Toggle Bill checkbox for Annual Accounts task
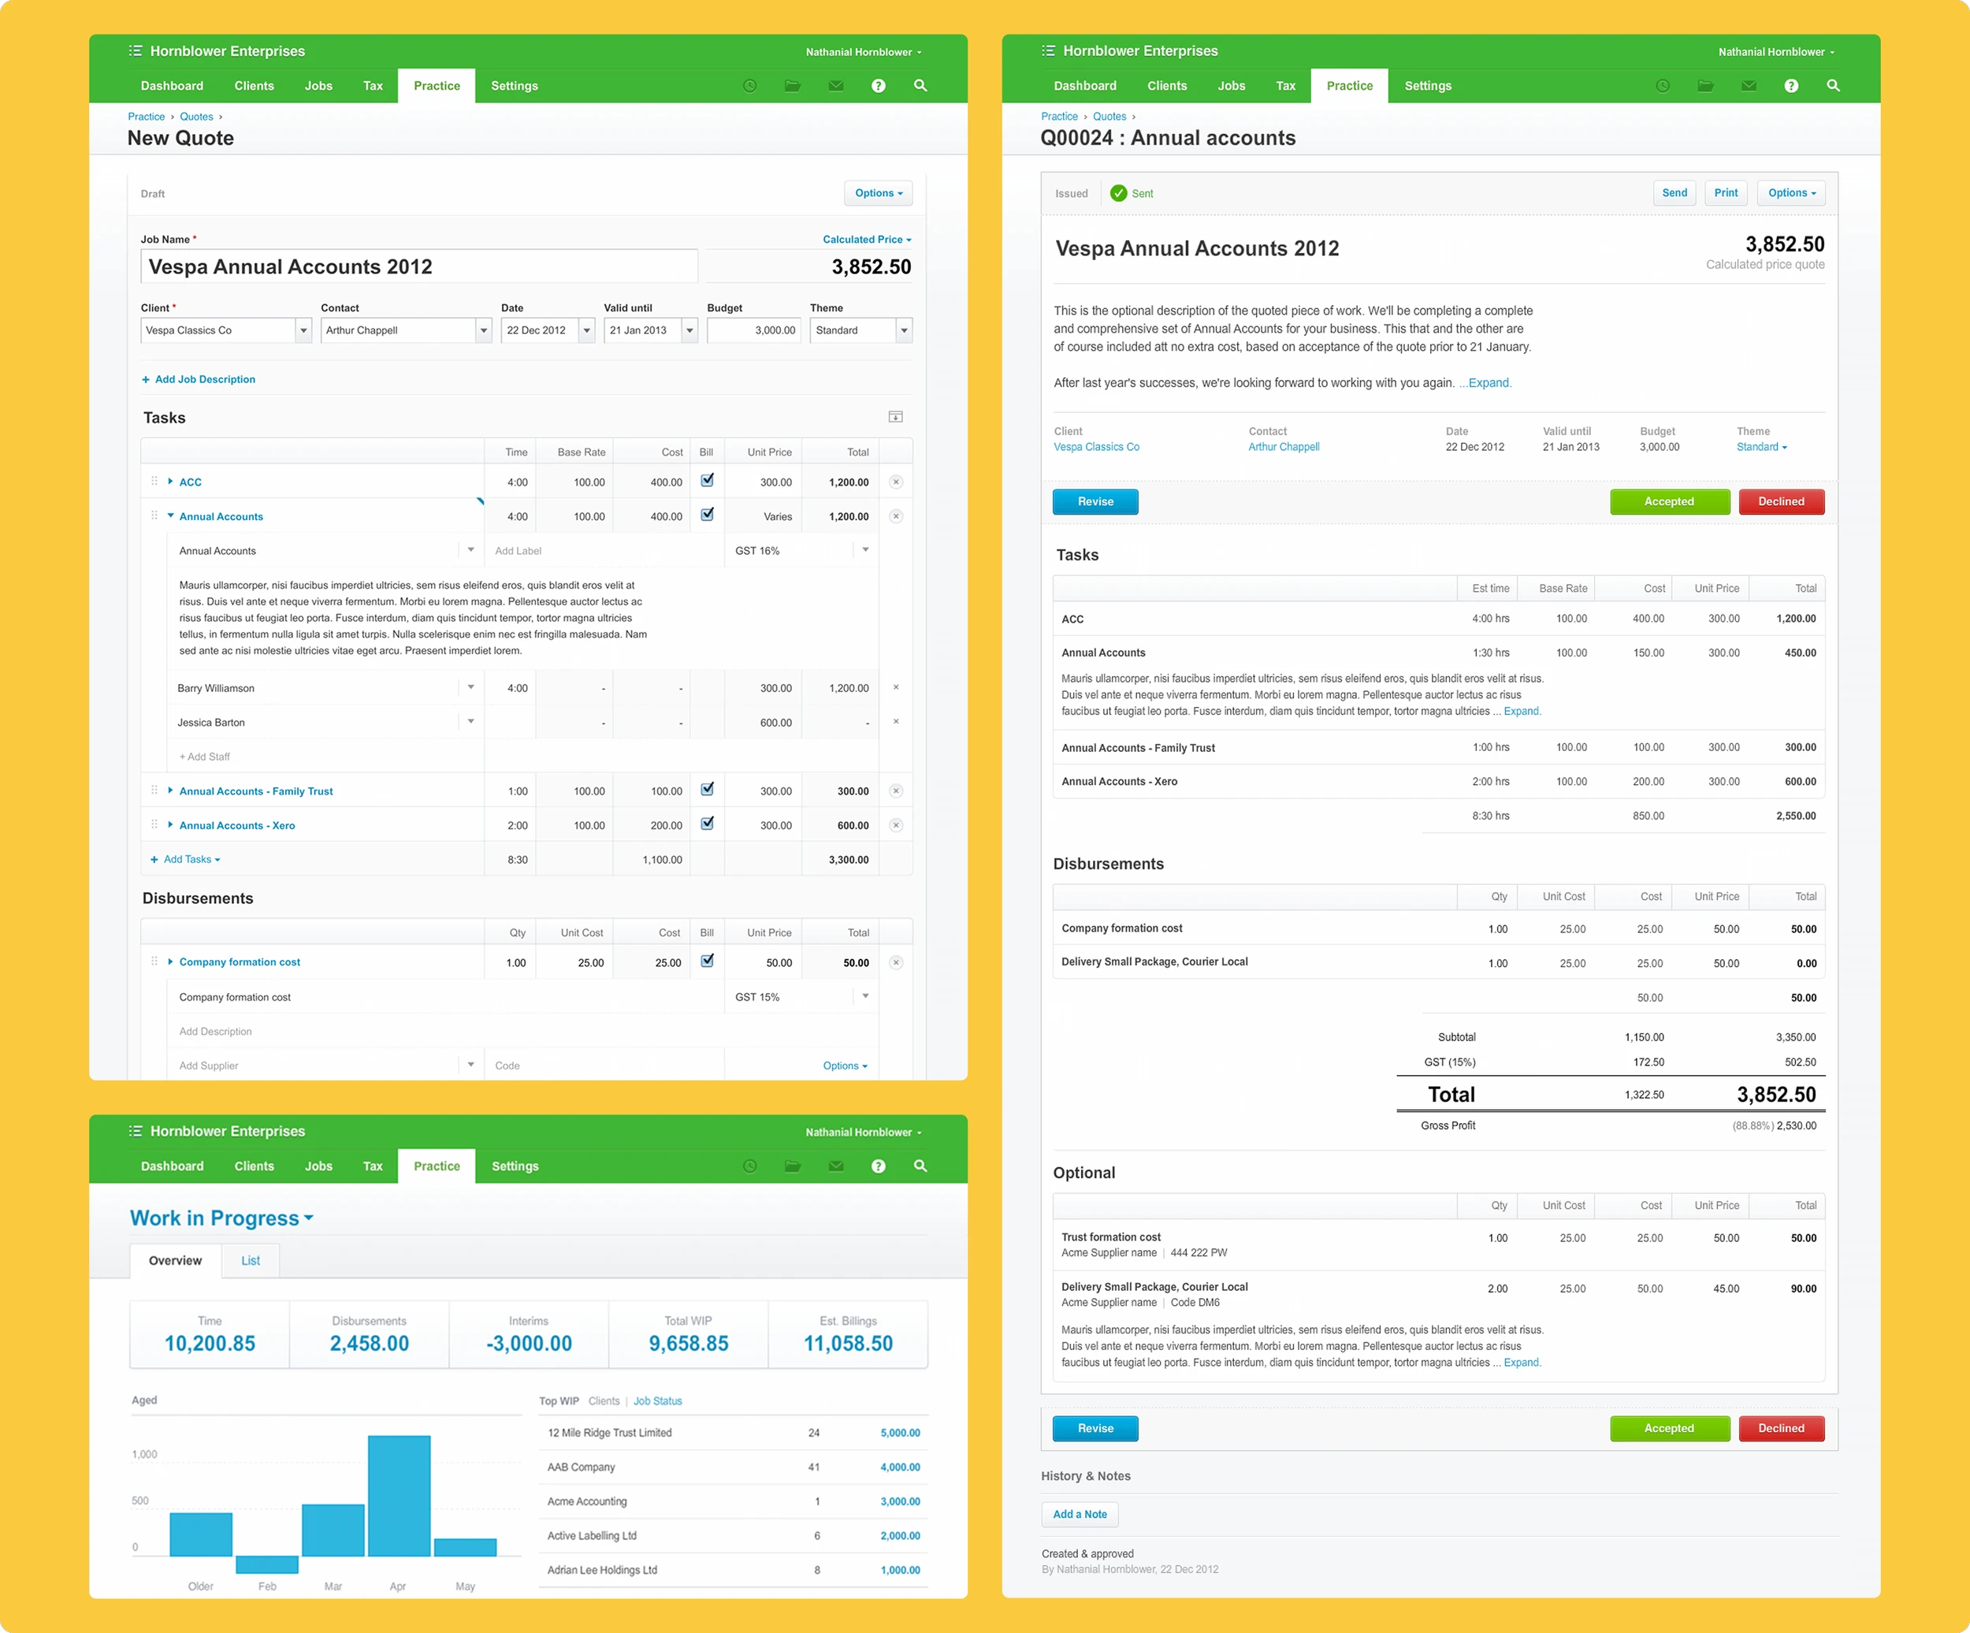Screen dimensions: 1970x1633 click(708, 515)
